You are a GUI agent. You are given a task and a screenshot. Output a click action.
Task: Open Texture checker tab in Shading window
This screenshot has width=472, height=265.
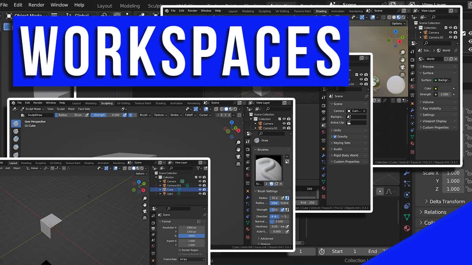(x=412, y=152)
